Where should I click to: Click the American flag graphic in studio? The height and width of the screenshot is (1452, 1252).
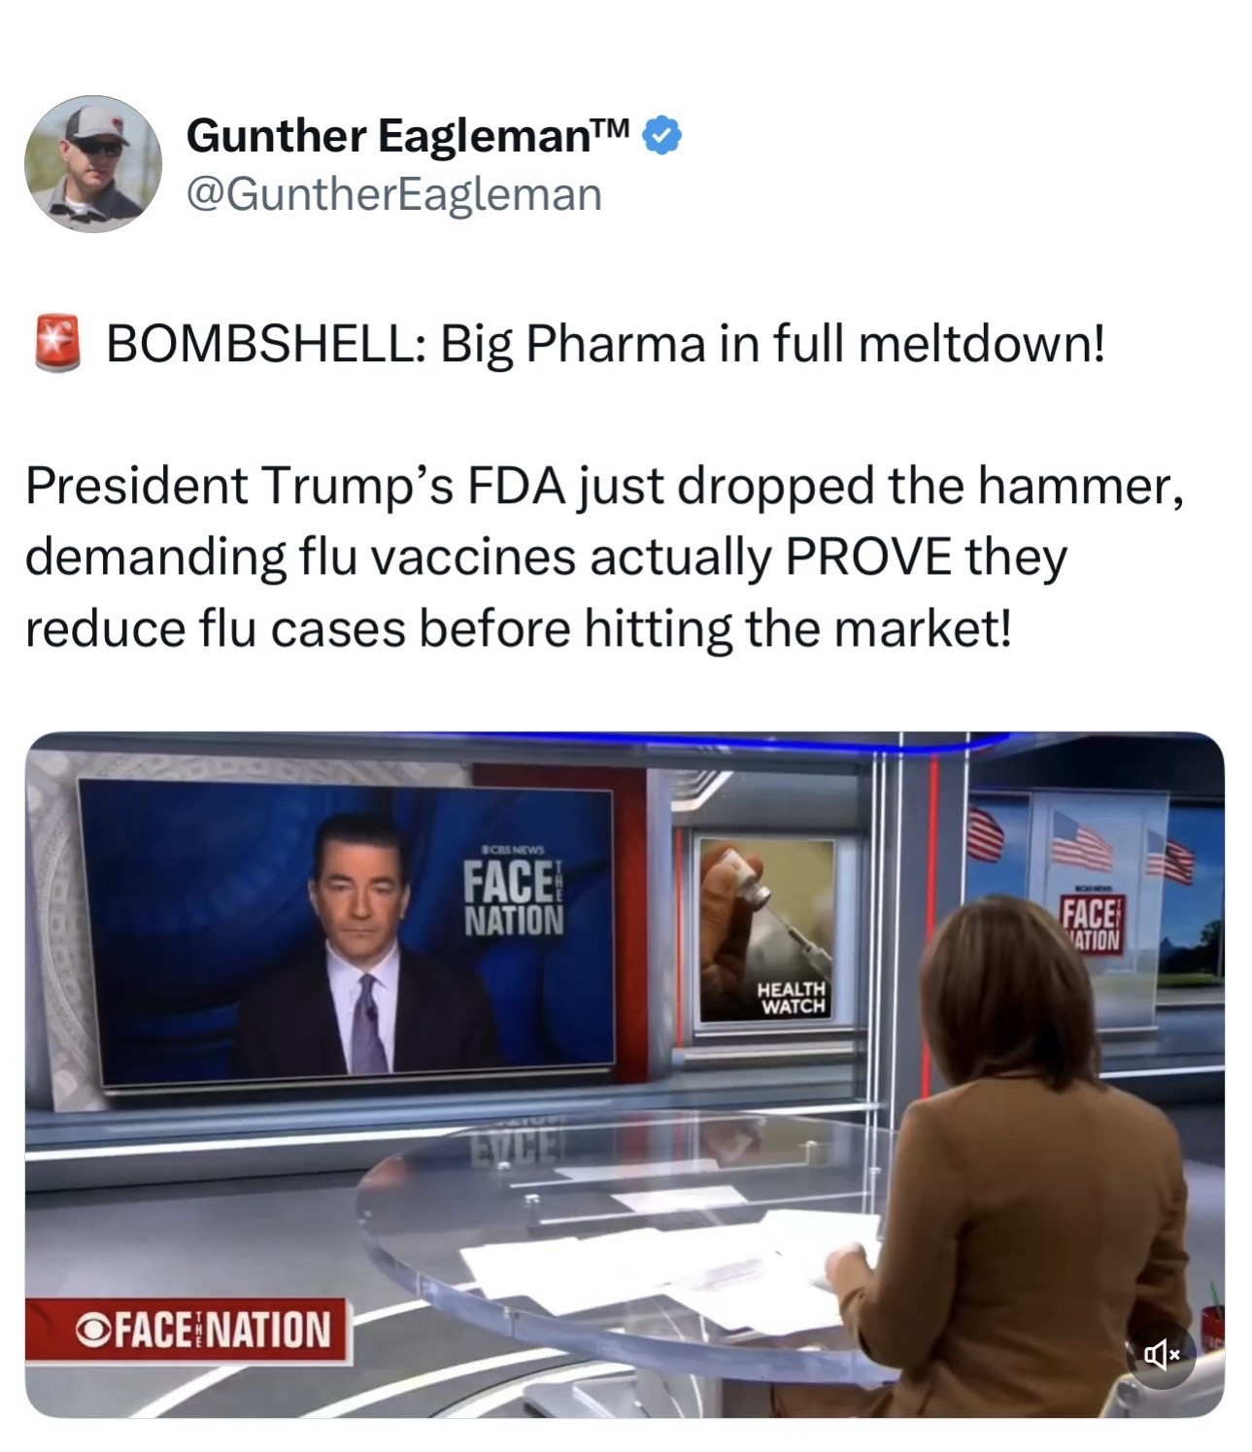coord(1081,840)
